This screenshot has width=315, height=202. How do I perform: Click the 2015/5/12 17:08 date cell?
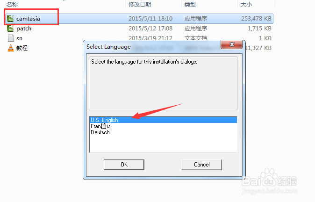tap(150, 29)
